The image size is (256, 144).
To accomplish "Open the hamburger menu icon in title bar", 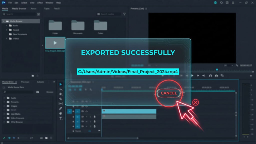I will pyautogui.click(x=233, y=2).
